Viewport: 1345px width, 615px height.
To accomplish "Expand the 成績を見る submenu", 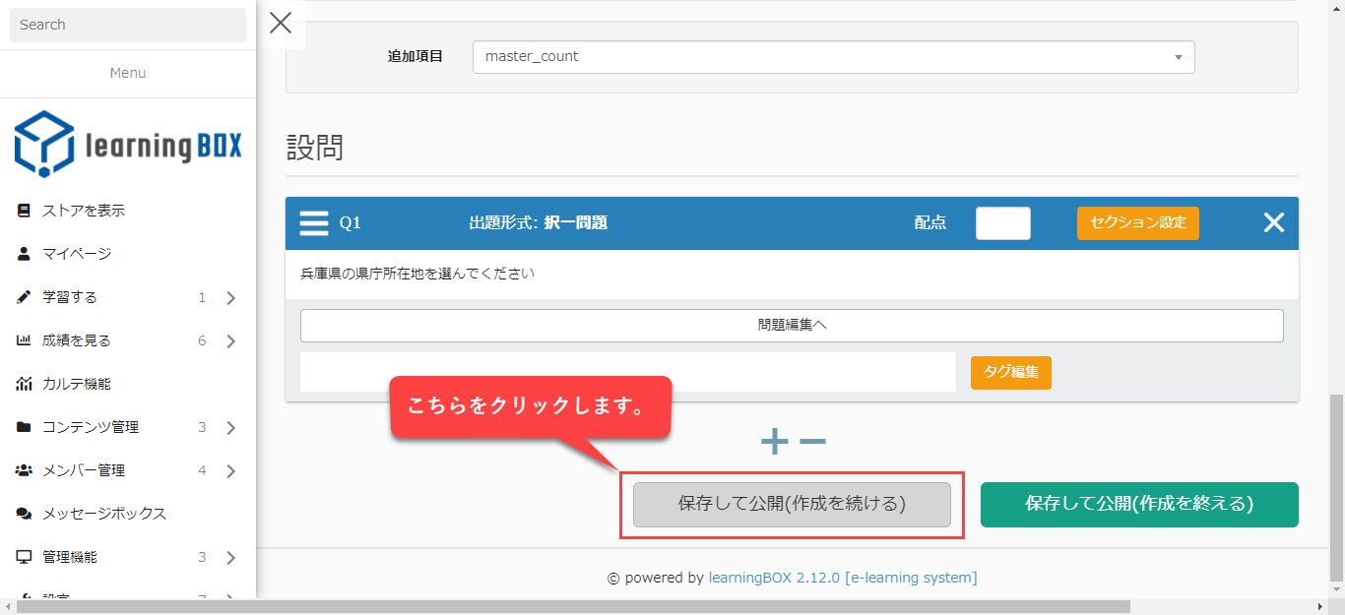I will [x=230, y=341].
